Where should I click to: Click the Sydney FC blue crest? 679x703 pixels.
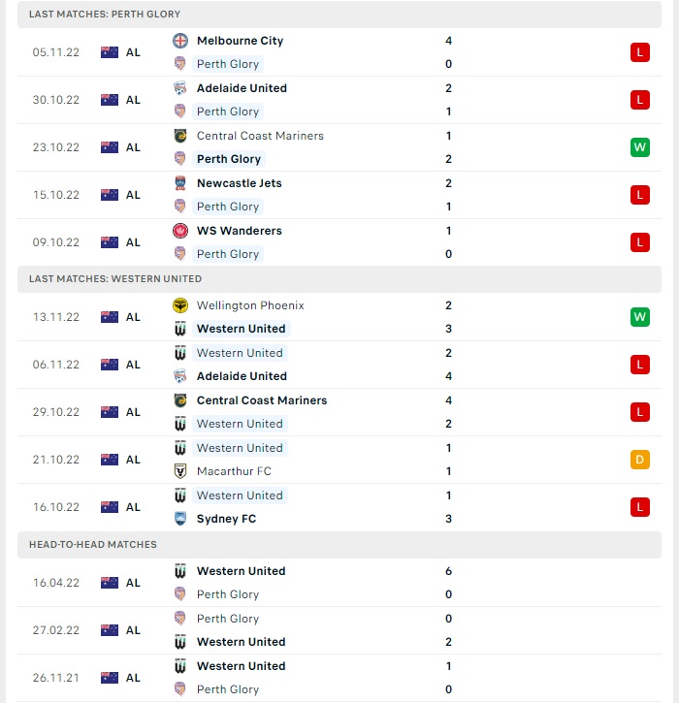coord(180,519)
